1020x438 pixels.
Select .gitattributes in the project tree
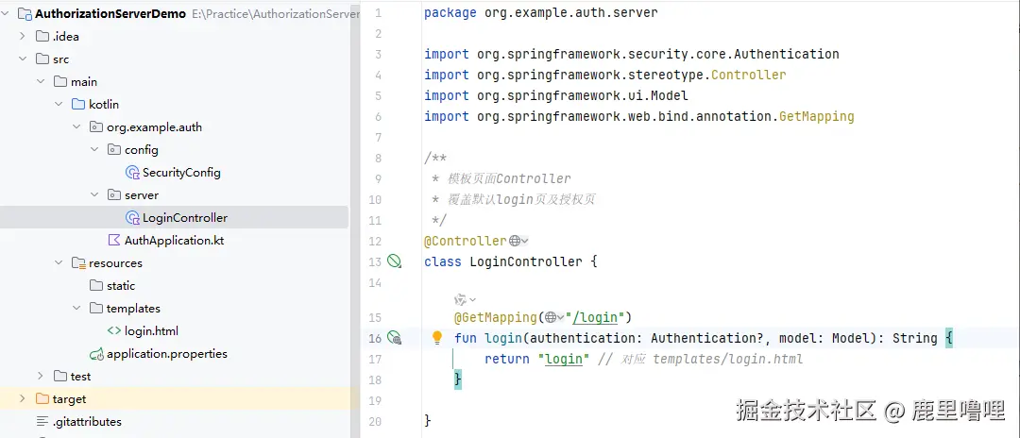[x=87, y=422]
